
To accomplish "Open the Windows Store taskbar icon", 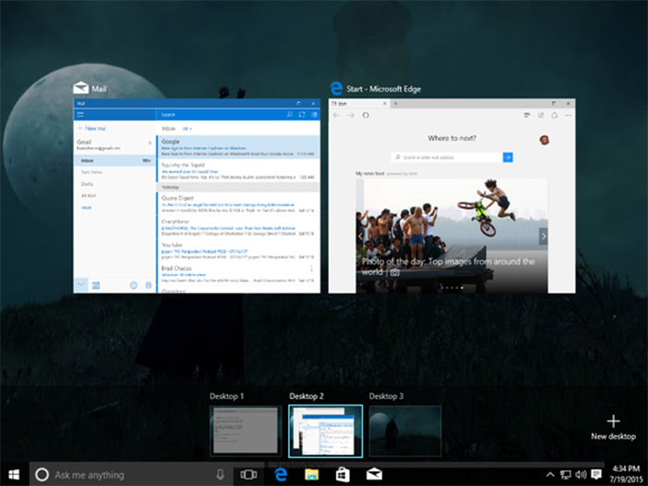I will click(342, 474).
